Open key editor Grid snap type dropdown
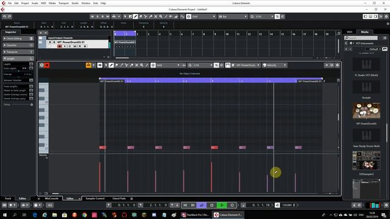Screen dimensions: 390x219 [168, 65]
